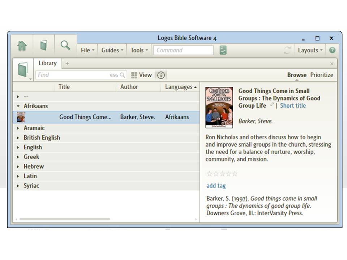This screenshot has width=347, height=260.
Task: Expand the British English group
Action: pyautogui.click(x=18, y=138)
